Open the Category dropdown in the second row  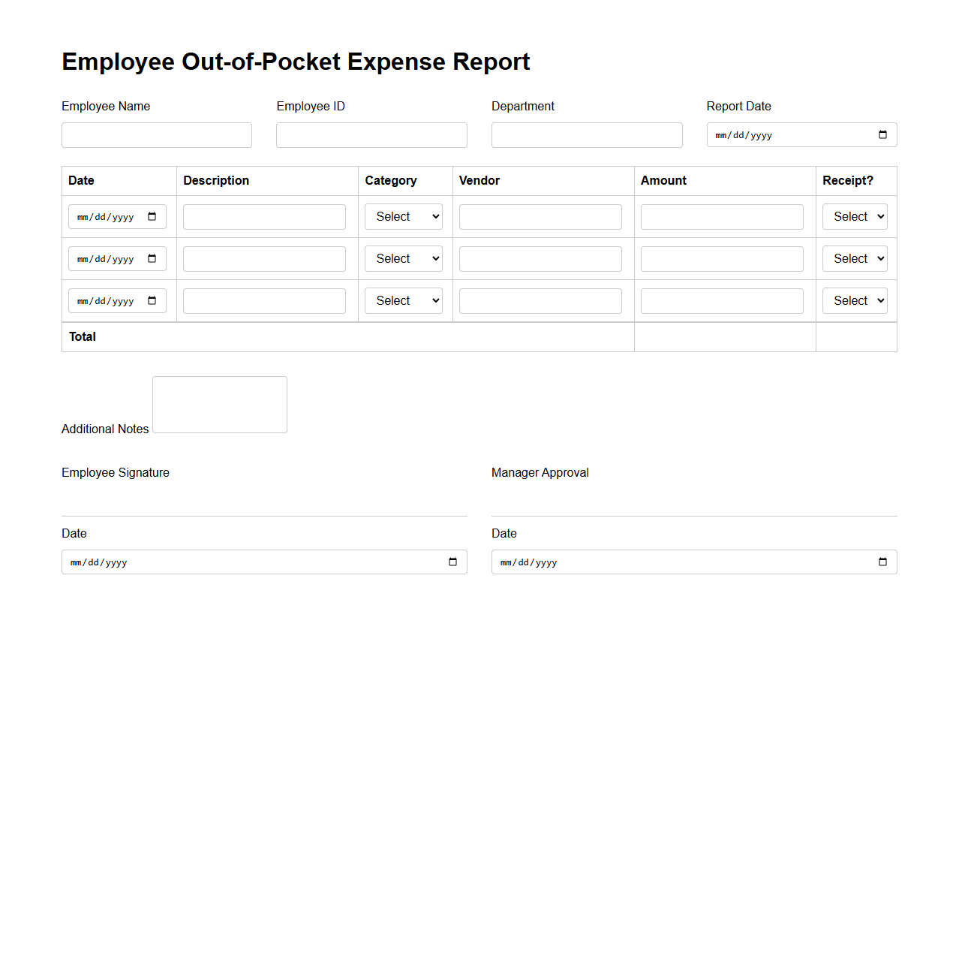click(403, 258)
